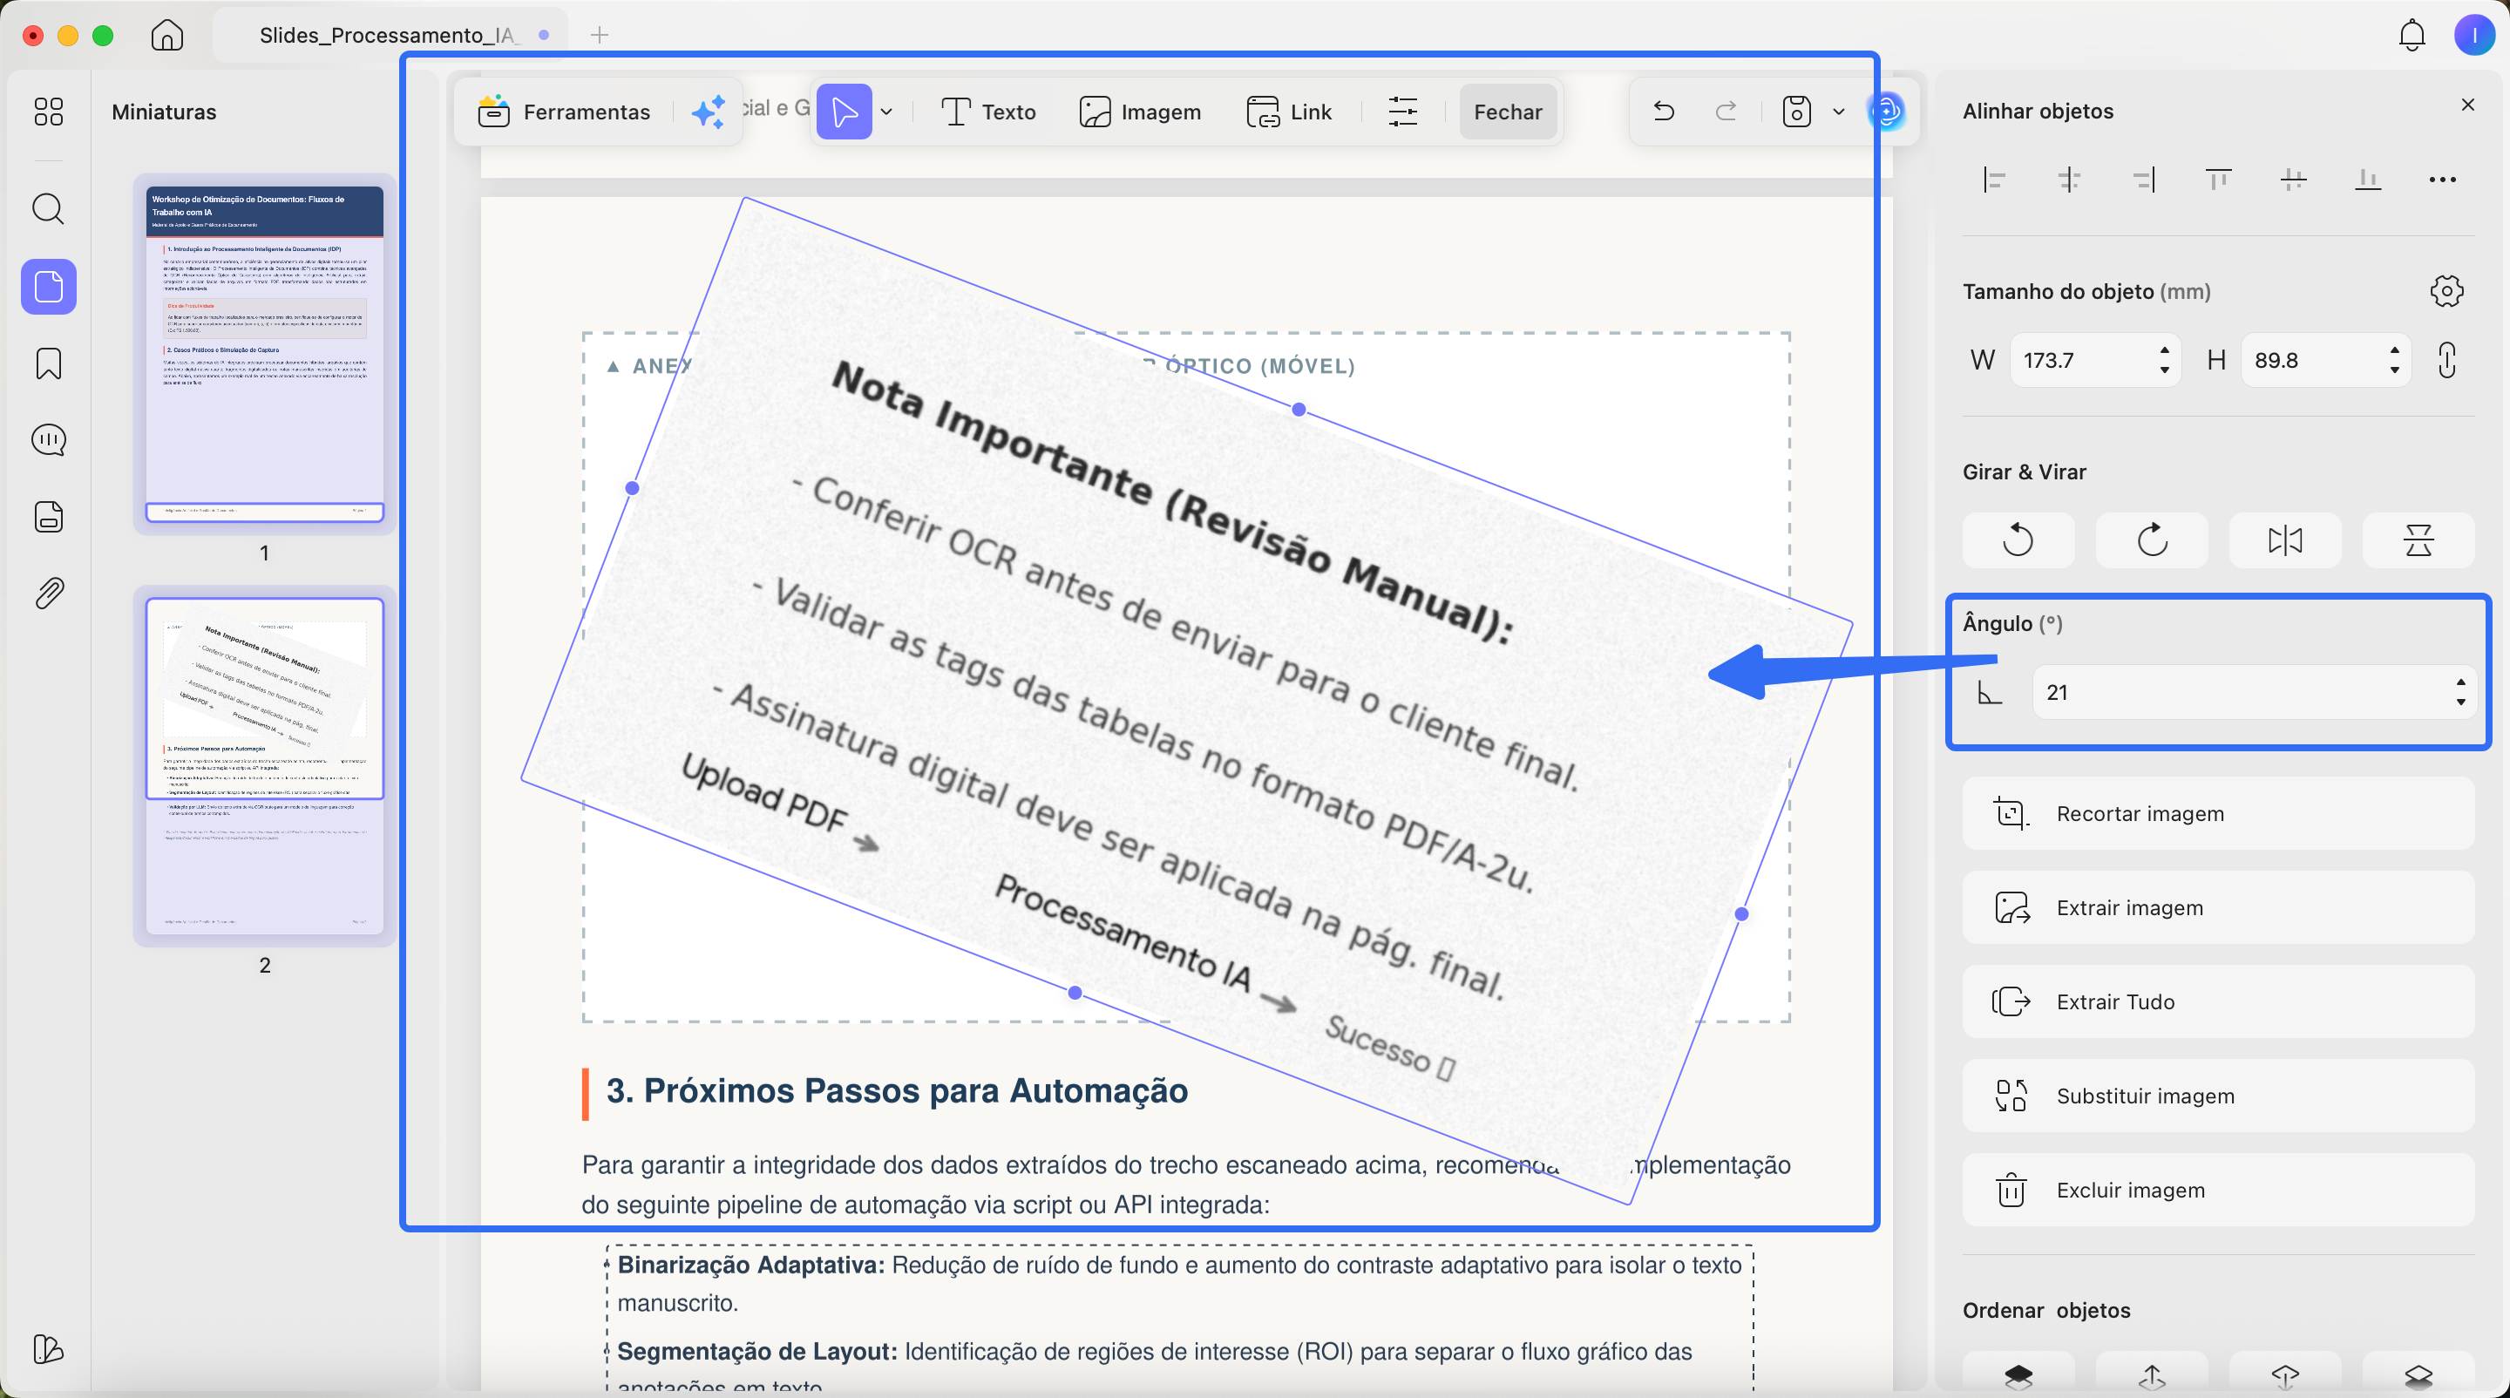Click Extrair imagem

[x=2218, y=908]
